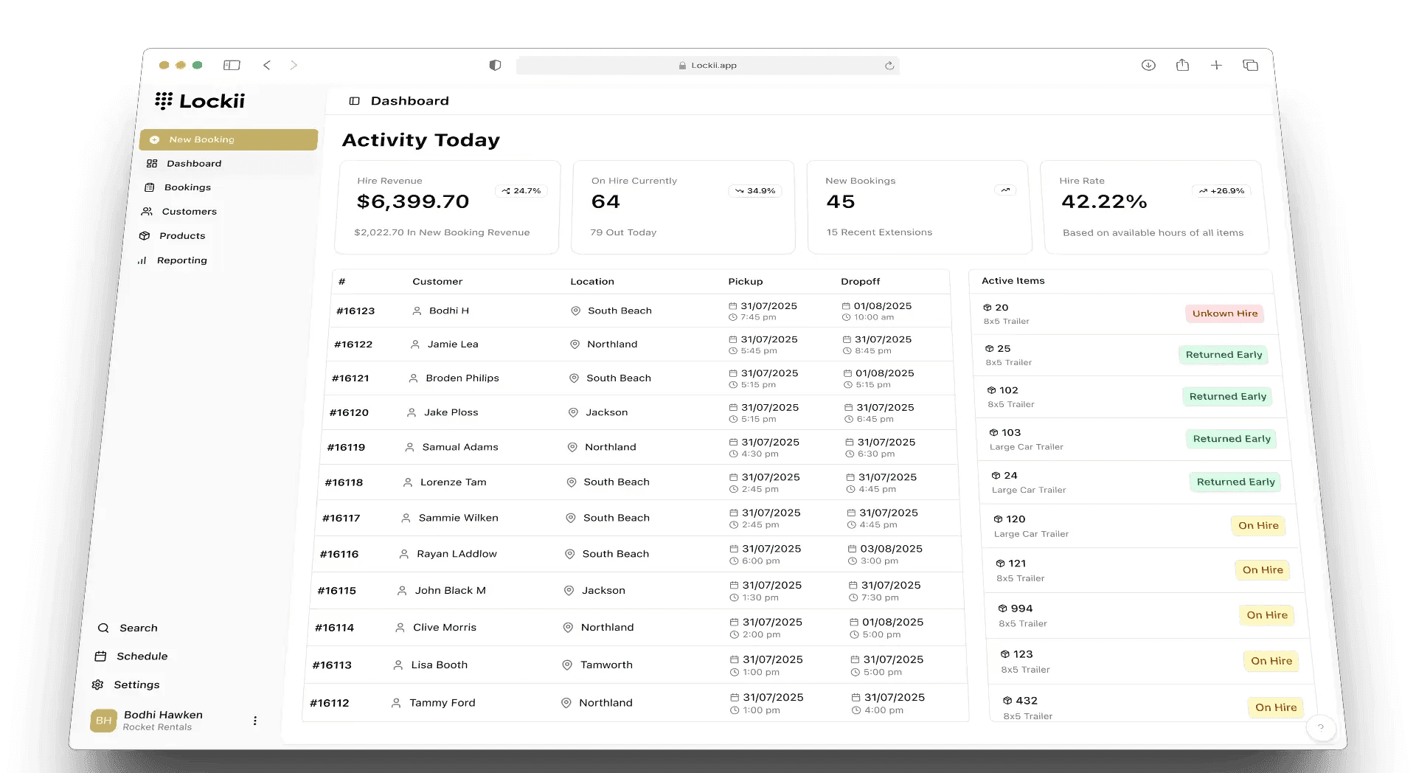Click the Unkown Hire status badge
The image size is (1416, 773).
(x=1224, y=313)
